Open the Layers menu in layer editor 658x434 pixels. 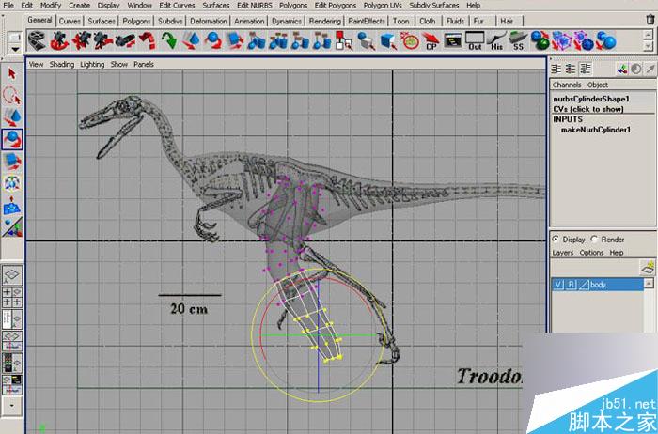(563, 253)
